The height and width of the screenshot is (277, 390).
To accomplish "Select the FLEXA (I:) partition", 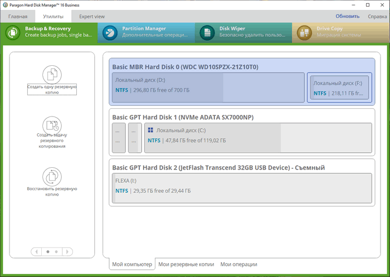I will [x=242, y=188].
